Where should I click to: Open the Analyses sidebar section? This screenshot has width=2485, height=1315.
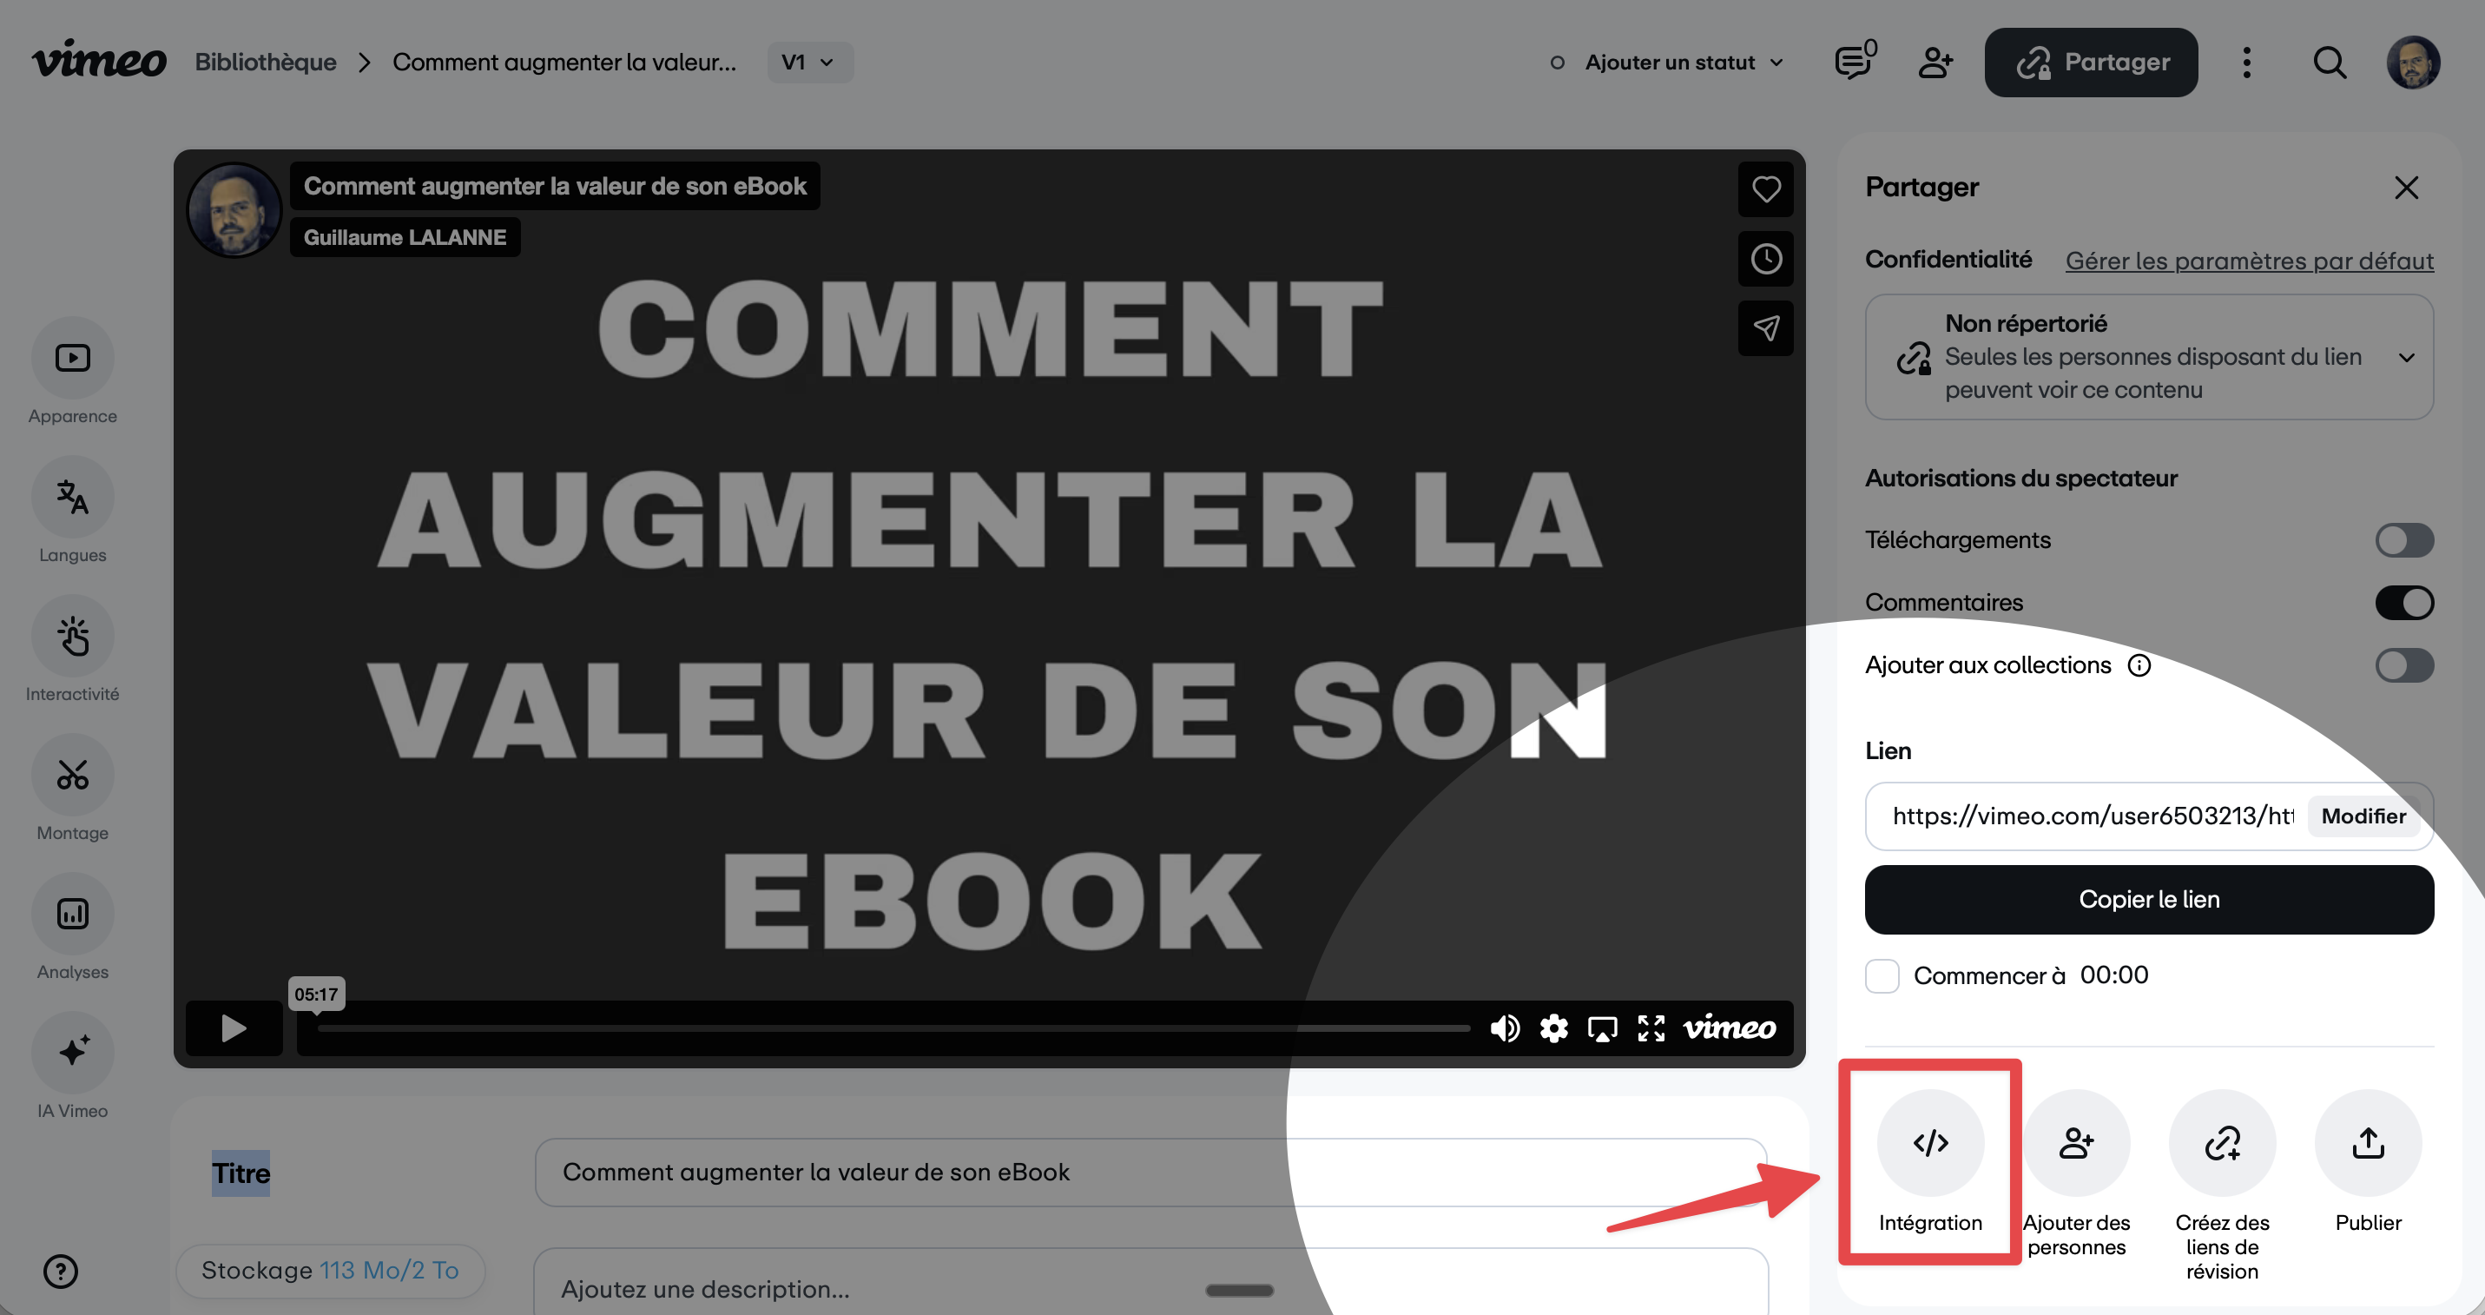pos(72,914)
